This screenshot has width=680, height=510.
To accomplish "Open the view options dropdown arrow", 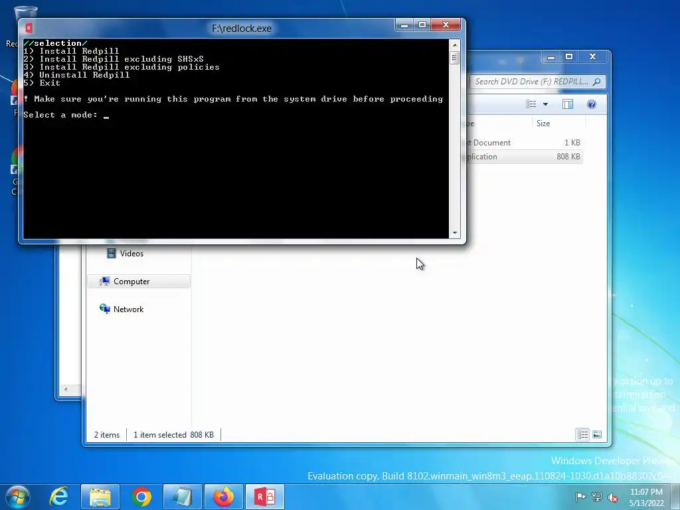I will point(546,104).
